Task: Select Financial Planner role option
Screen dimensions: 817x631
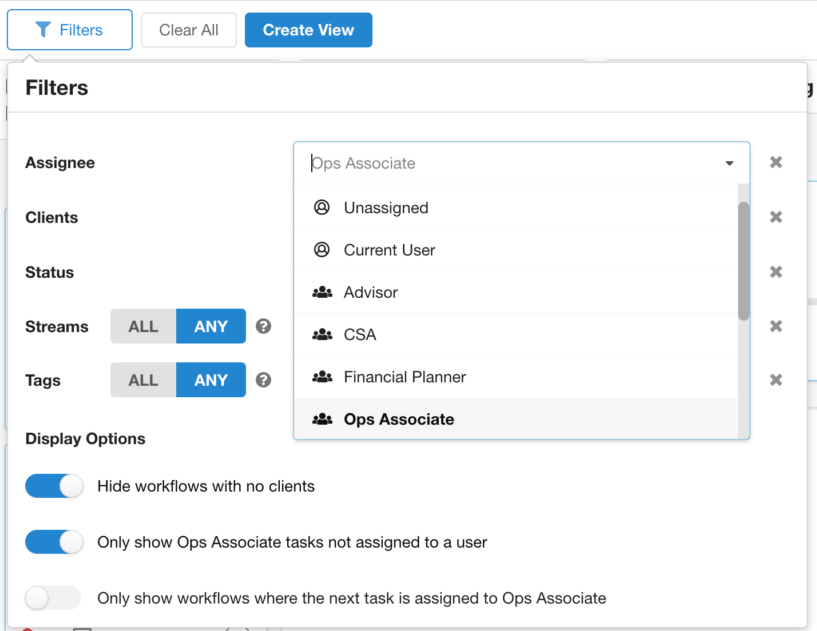Action: 404,377
